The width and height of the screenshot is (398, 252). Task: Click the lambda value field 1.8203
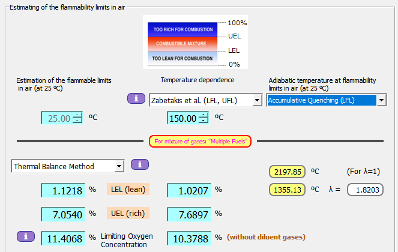(x=364, y=190)
